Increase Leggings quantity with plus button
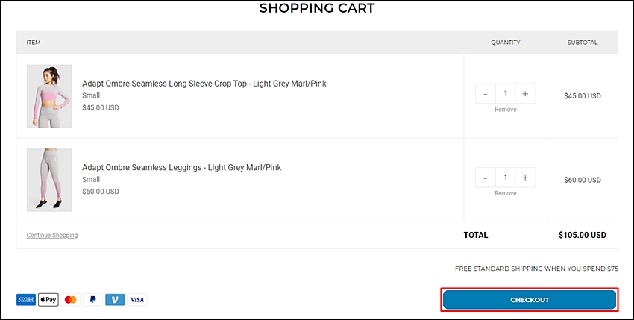This screenshot has width=634, height=320. click(x=525, y=178)
